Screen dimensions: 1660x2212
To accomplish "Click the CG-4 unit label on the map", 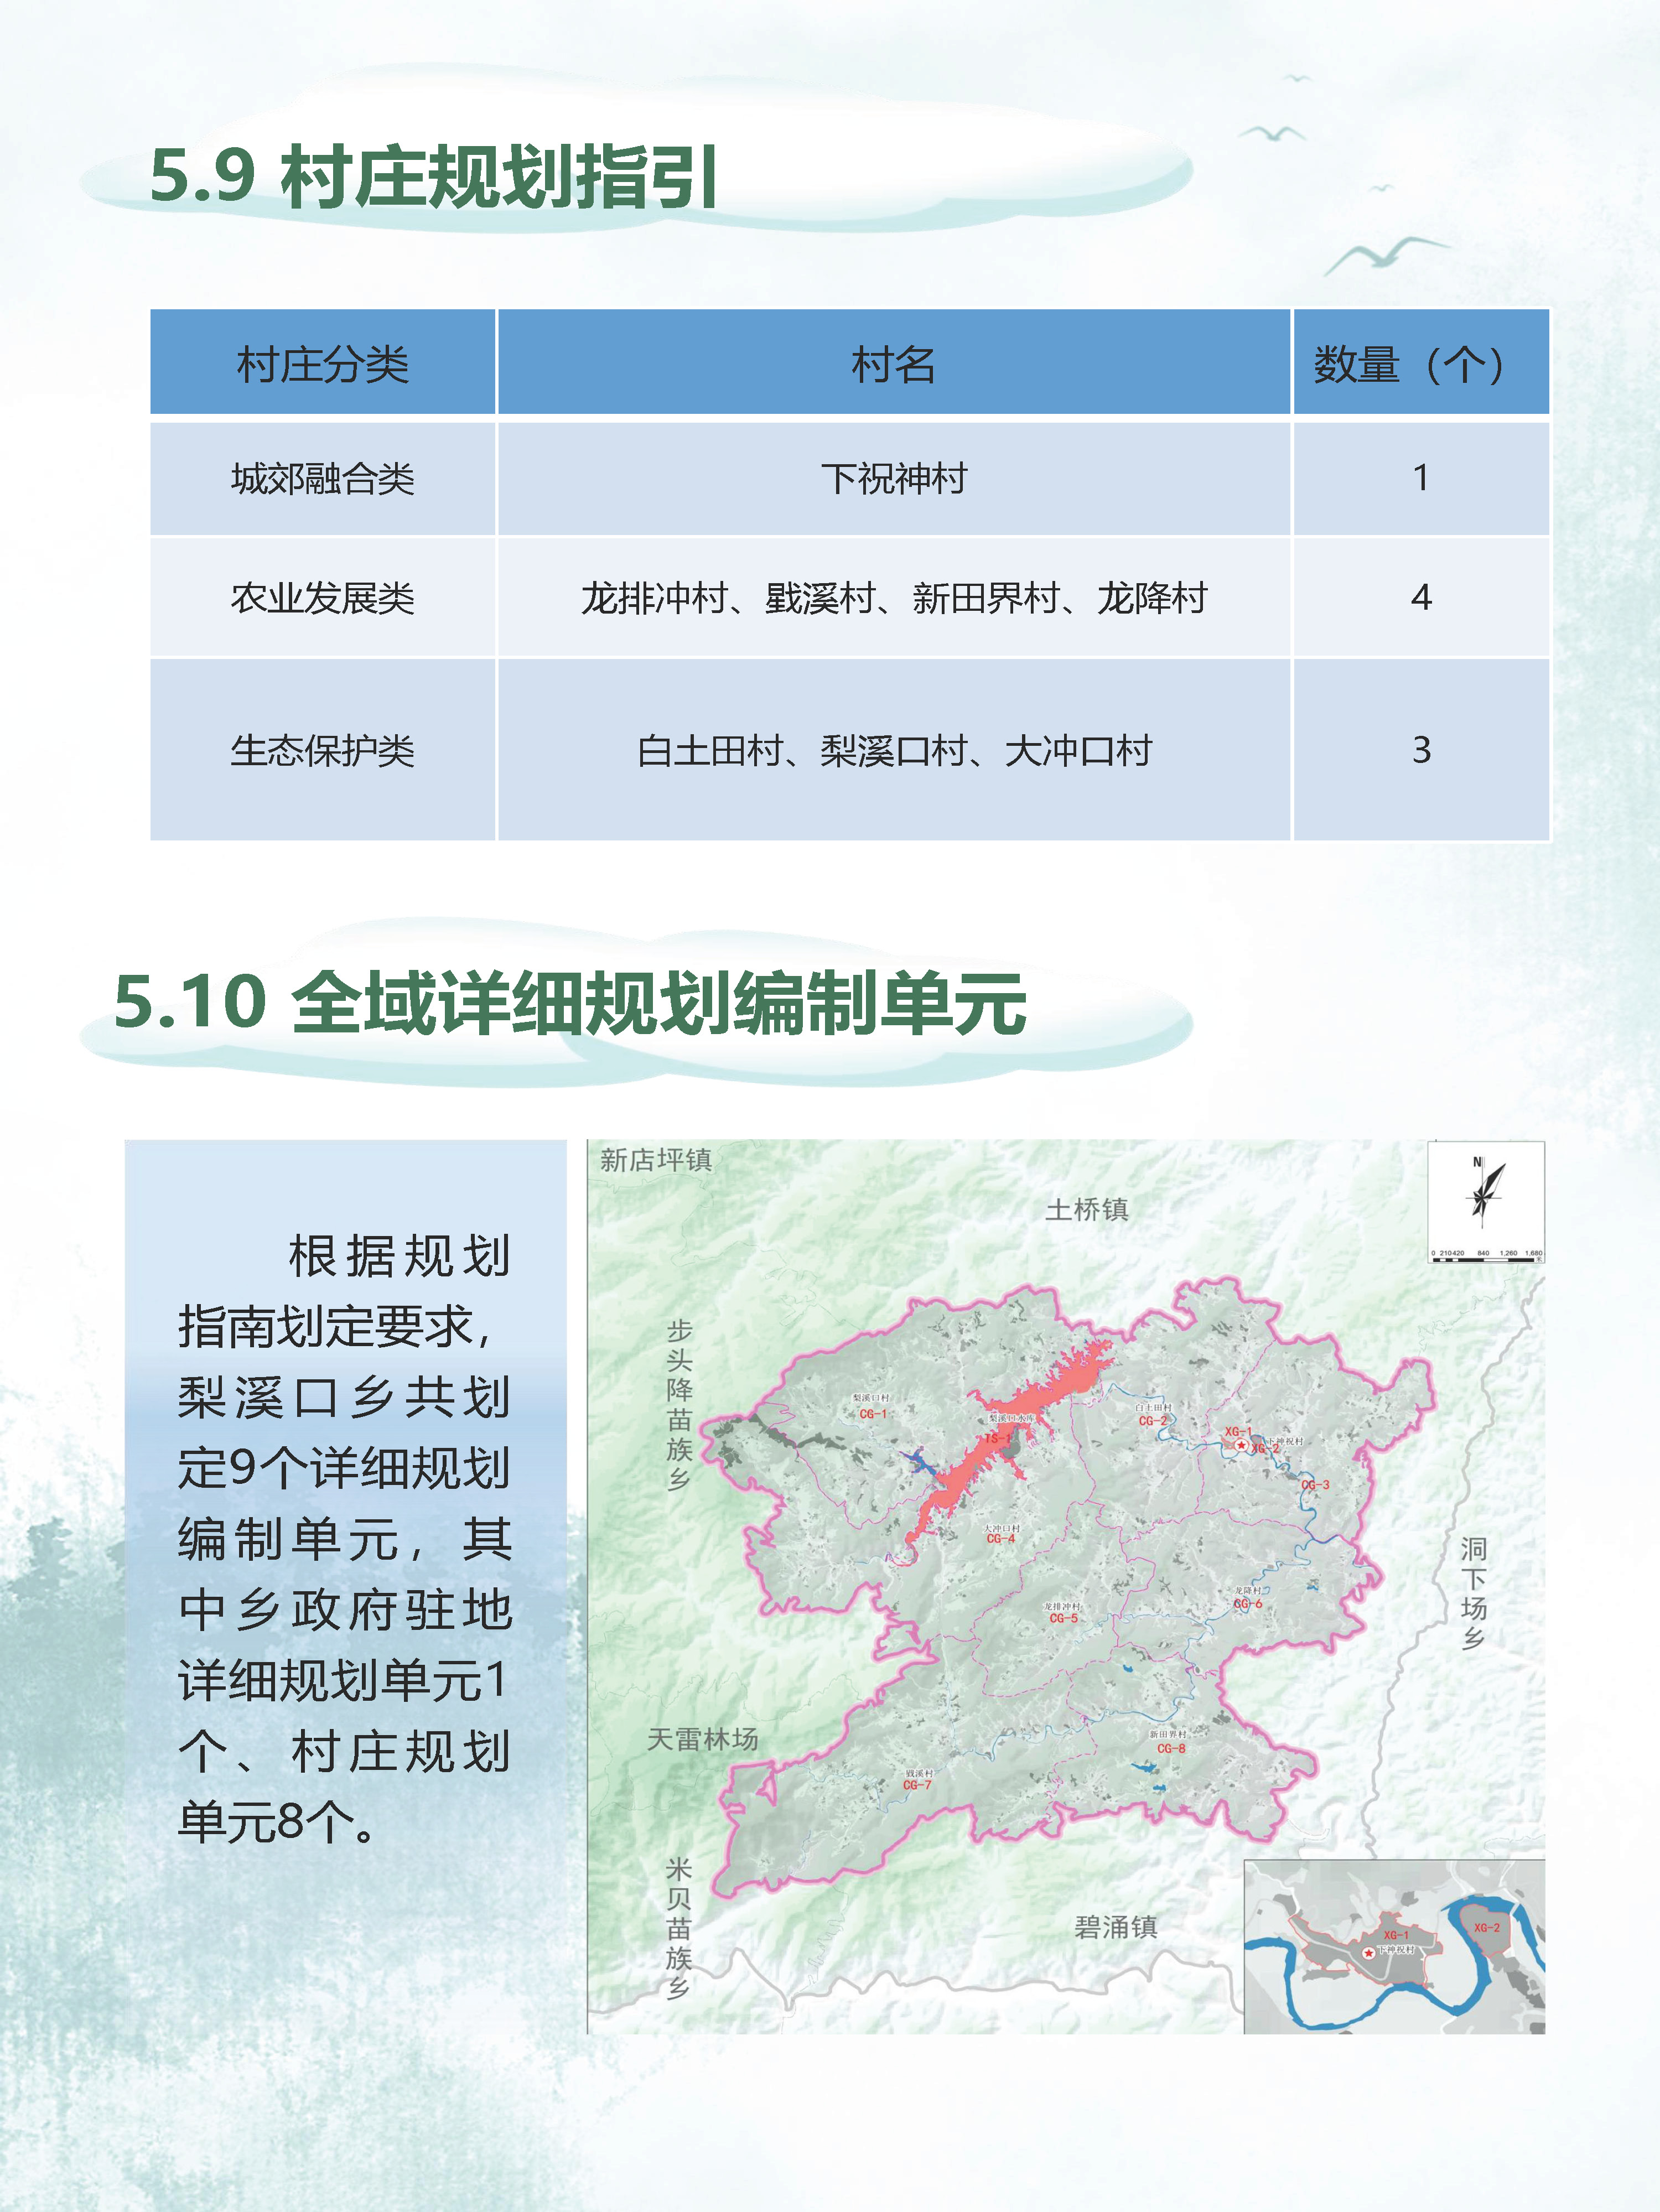I will click(1001, 1539).
